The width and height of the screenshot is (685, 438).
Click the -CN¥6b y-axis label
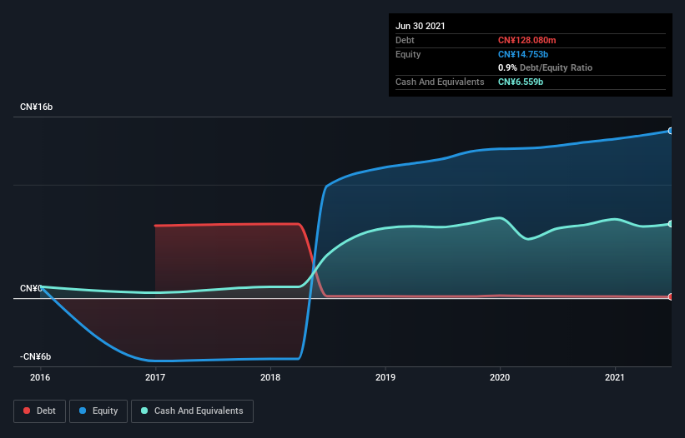click(x=35, y=356)
